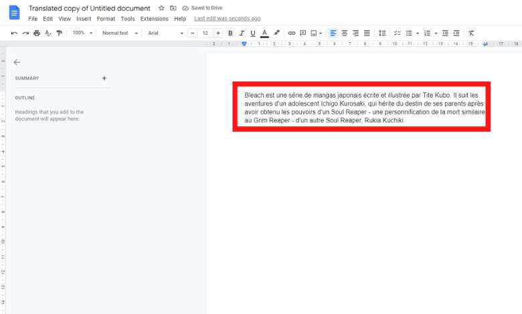This screenshot has width=522, height=314.
Task: Click the OUTLINE heading in sidebar
Action: pyautogui.click(x=25, y=98)
